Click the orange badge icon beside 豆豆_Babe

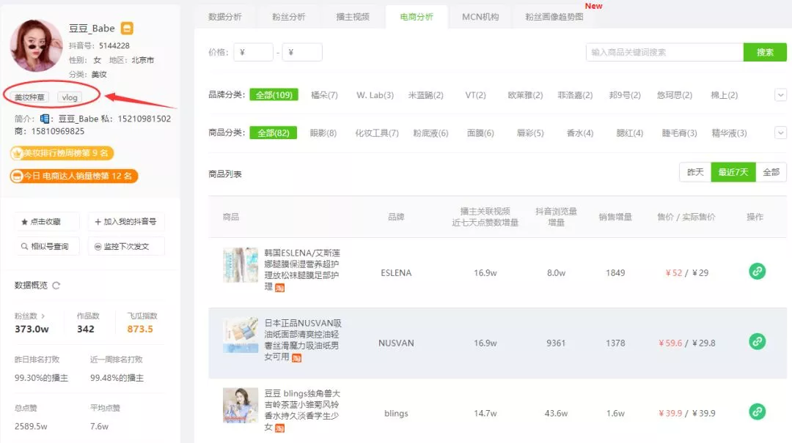[x=128, y=29]
